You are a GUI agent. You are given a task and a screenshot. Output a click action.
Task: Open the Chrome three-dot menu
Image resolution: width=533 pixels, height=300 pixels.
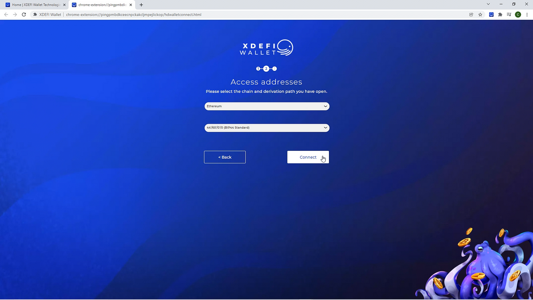[527, 14]
